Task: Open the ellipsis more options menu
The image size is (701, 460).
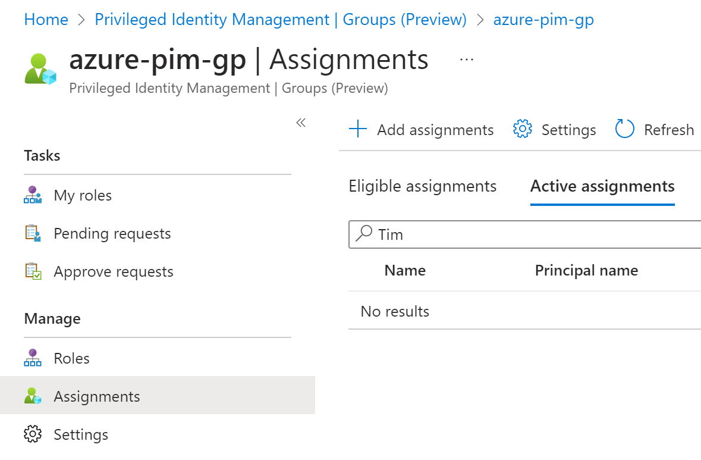Action: [467, 60]
